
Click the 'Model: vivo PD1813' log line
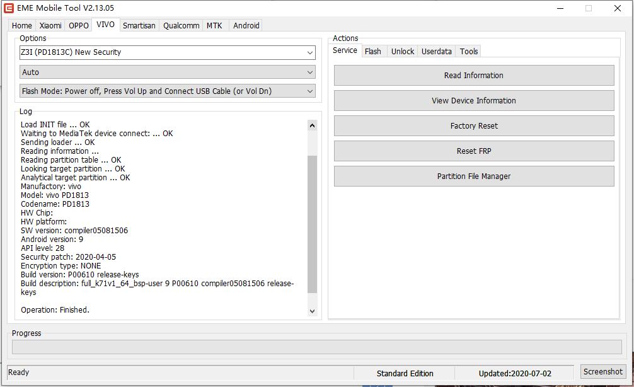(x=55, y=195)
